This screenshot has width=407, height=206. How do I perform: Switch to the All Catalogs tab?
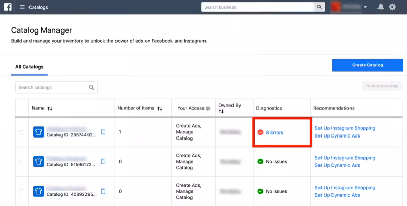point(29,67)
